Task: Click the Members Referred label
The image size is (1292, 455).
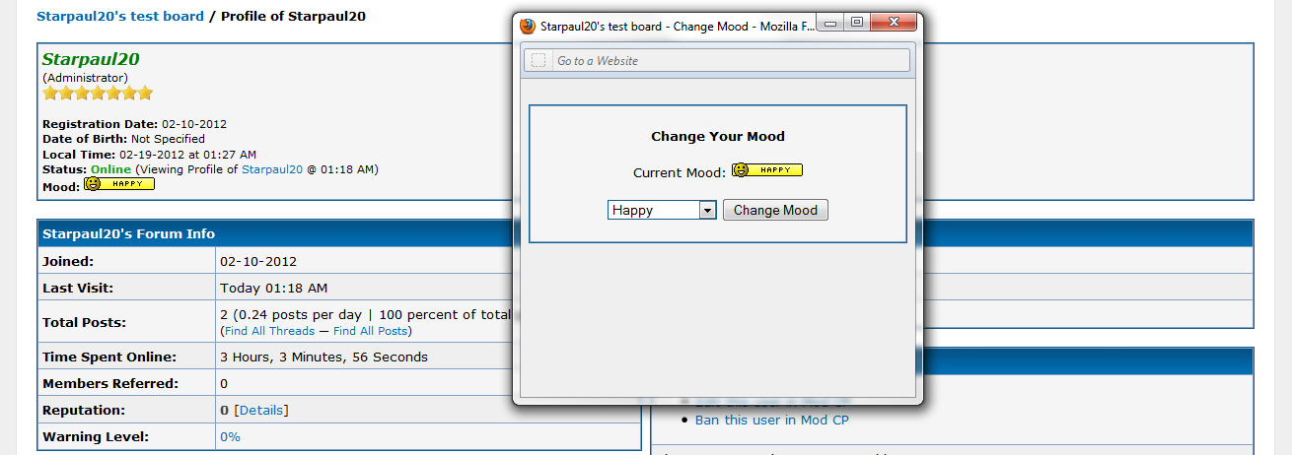Action: tap(110, 383)
